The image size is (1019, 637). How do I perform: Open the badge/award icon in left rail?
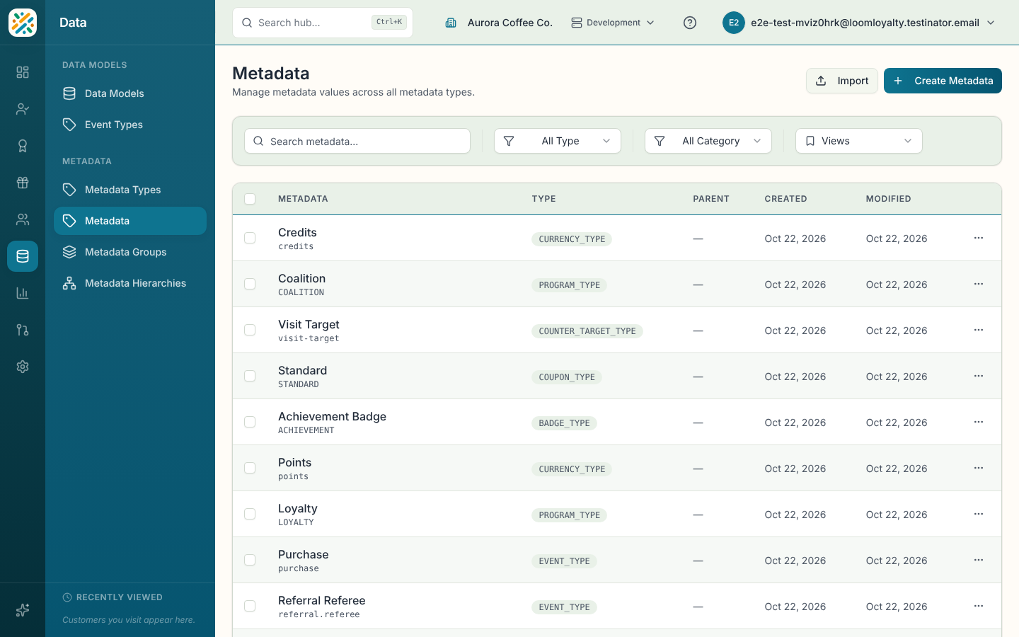pyautogui.click(x=23, y=146)
